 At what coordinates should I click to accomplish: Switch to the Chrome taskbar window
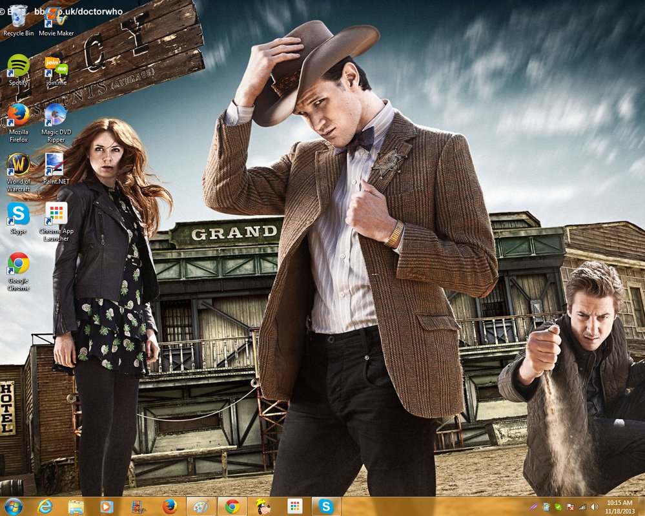point(232,506)
